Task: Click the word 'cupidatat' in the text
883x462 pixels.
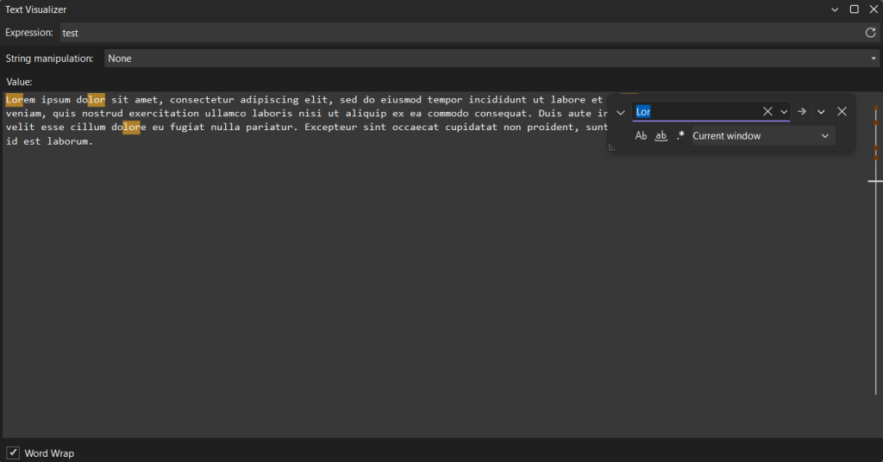Action: [472, 128]
